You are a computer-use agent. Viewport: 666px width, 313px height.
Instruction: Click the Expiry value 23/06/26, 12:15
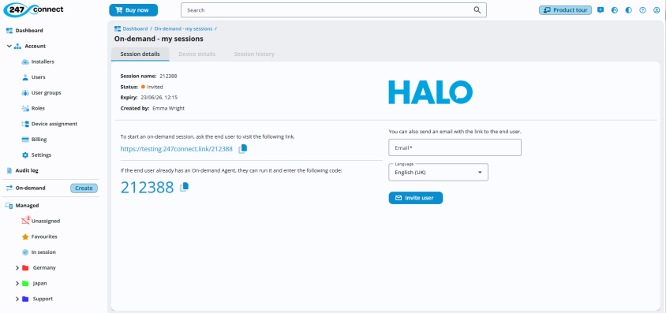[x=159, y=98]
